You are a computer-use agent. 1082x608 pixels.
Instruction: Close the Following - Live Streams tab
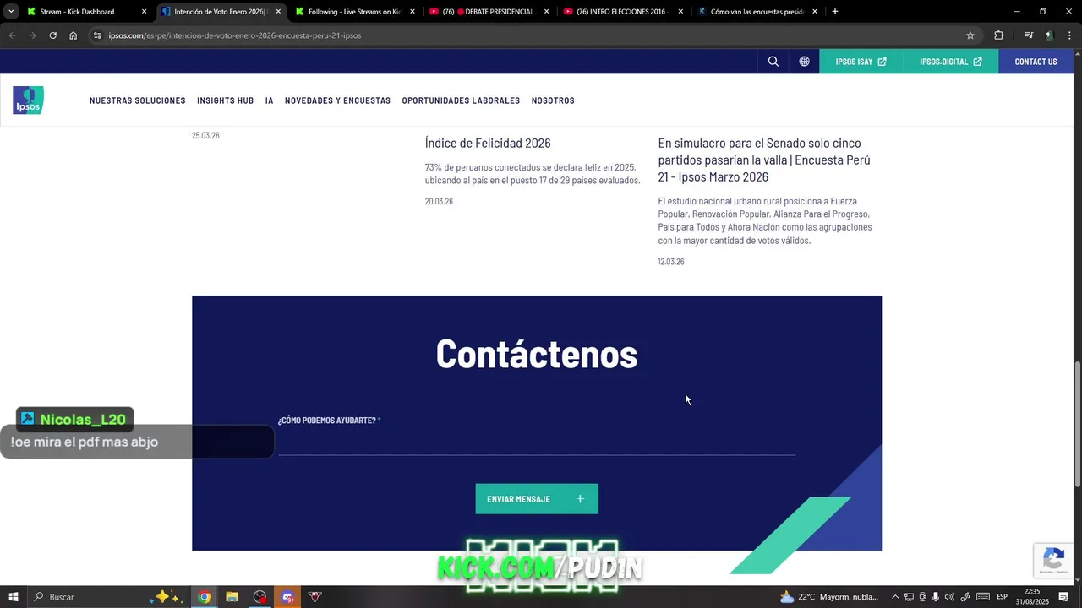pos(413,12)
